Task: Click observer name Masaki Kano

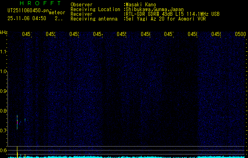Action: 141,5
